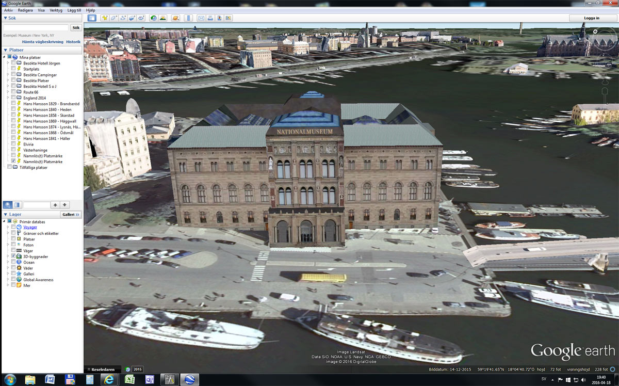
Task: Click the historical imagery clock icon beside 2015
Action: coord(128,369)
